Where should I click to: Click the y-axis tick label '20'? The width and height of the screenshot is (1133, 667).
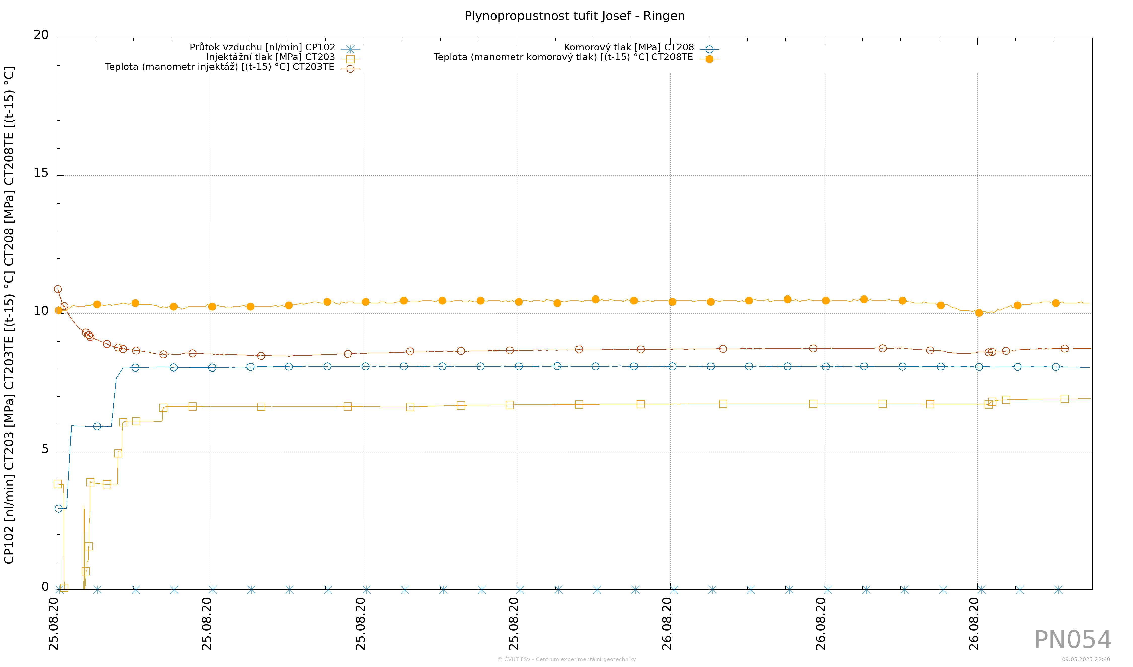pos(41,35)
